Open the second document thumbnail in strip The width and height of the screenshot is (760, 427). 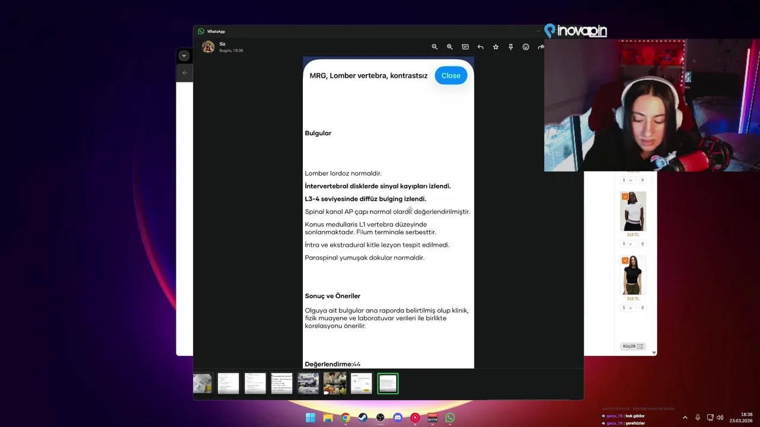click(229, 384)
